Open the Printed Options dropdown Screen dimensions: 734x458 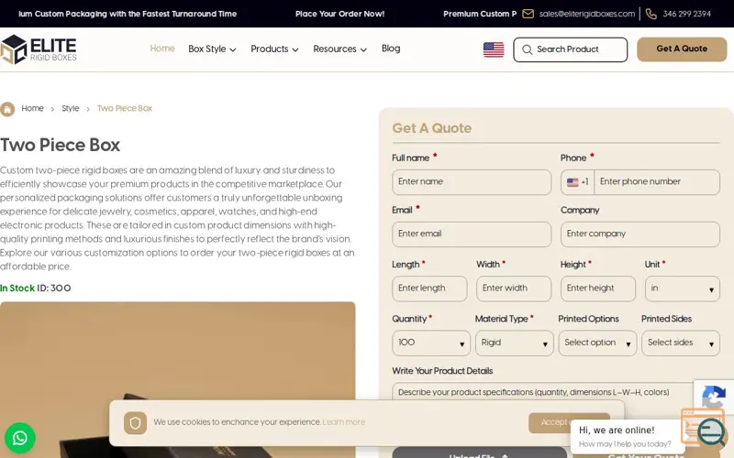point(597,343)
